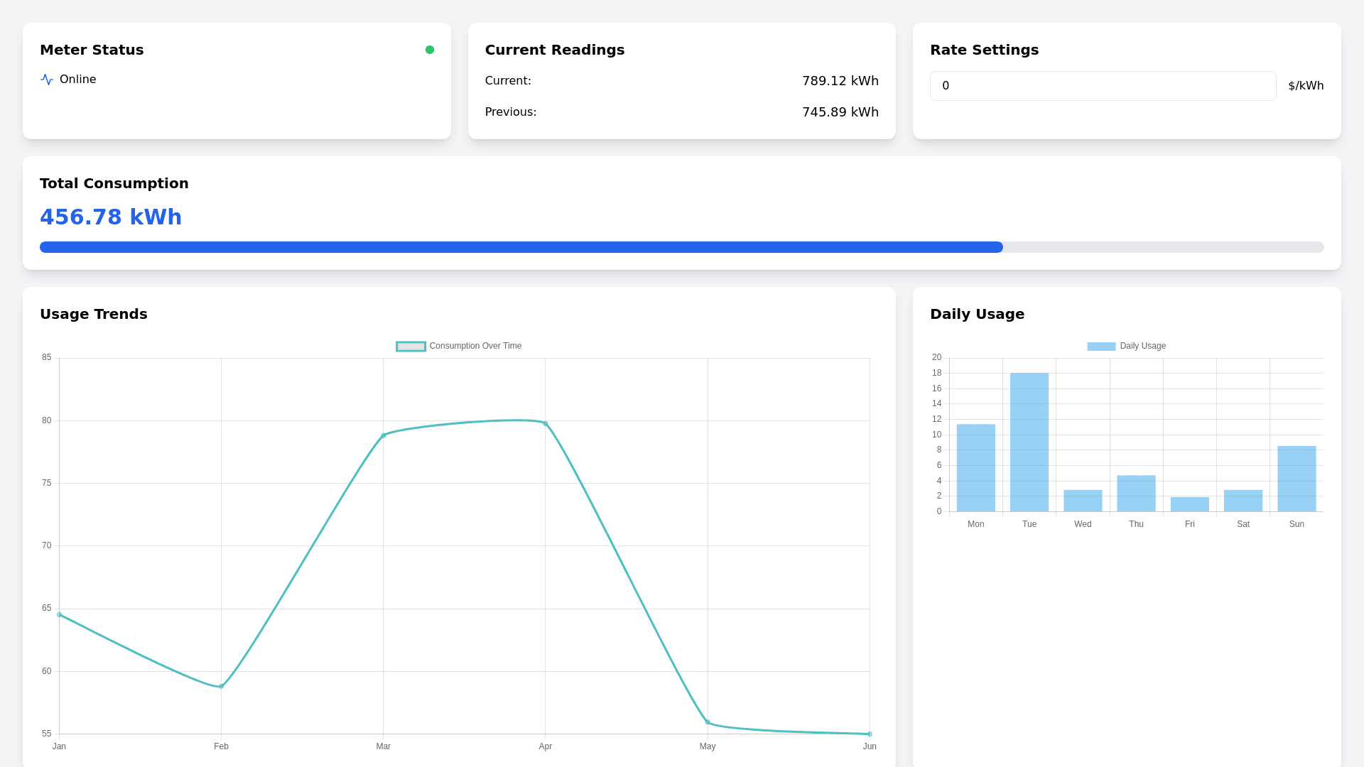Select the Tuesday bar in Daily Usage
1364x767 pixels.
[x=1029, y=440]
